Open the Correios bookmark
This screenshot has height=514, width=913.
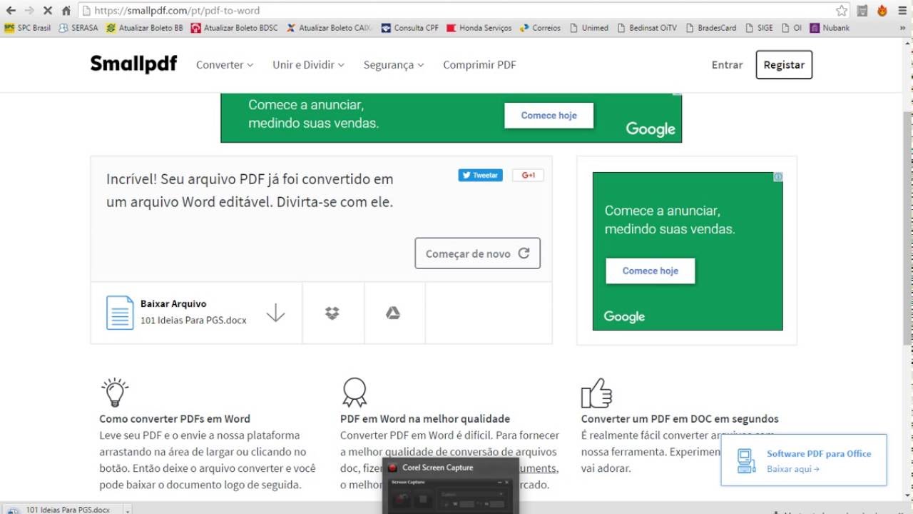(540, 28)
